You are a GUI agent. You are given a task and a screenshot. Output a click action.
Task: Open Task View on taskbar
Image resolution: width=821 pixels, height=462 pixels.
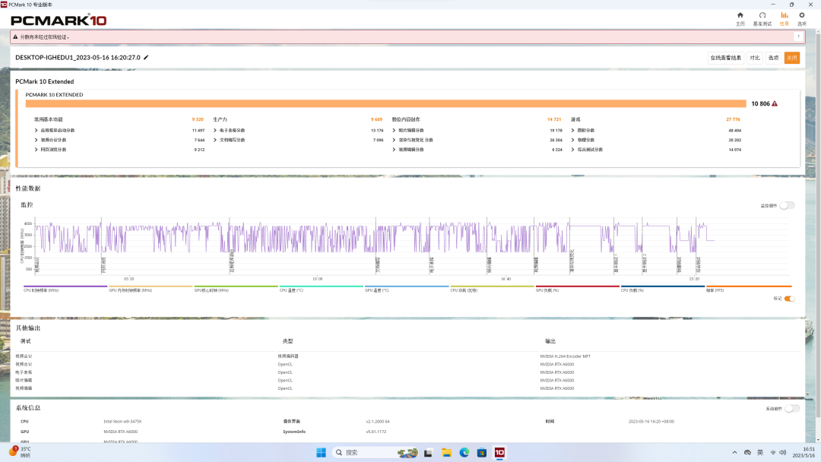coord(428,453)
